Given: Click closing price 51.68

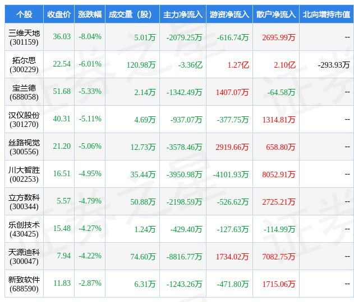Looking at the screenshot, I should tap(62, 91).
